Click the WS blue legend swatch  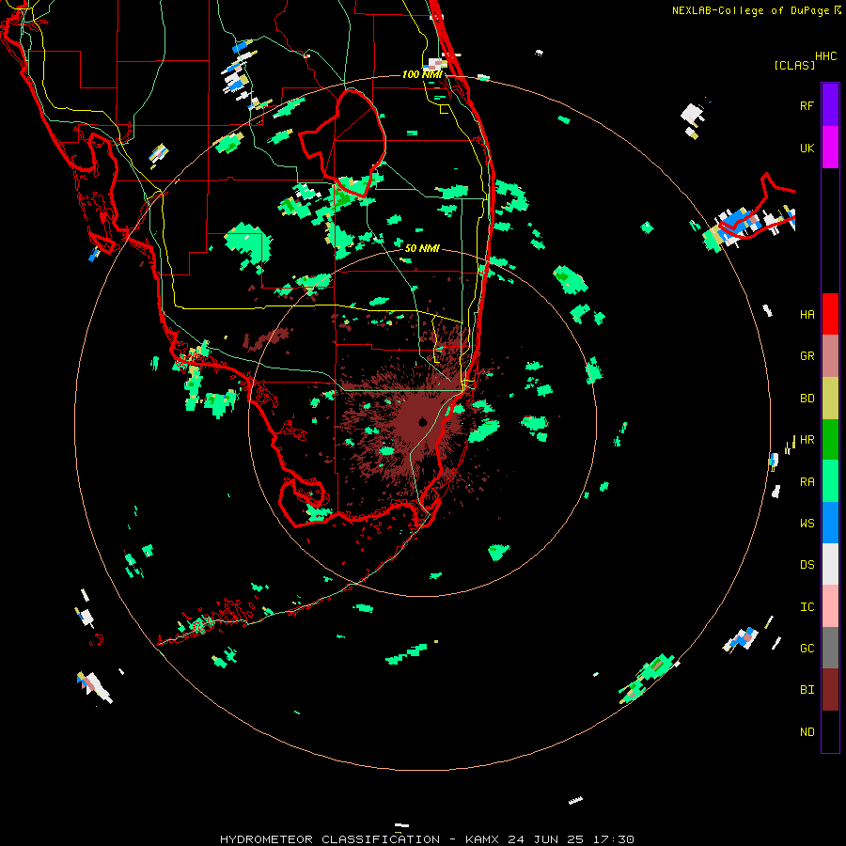[x=830, y=523]
